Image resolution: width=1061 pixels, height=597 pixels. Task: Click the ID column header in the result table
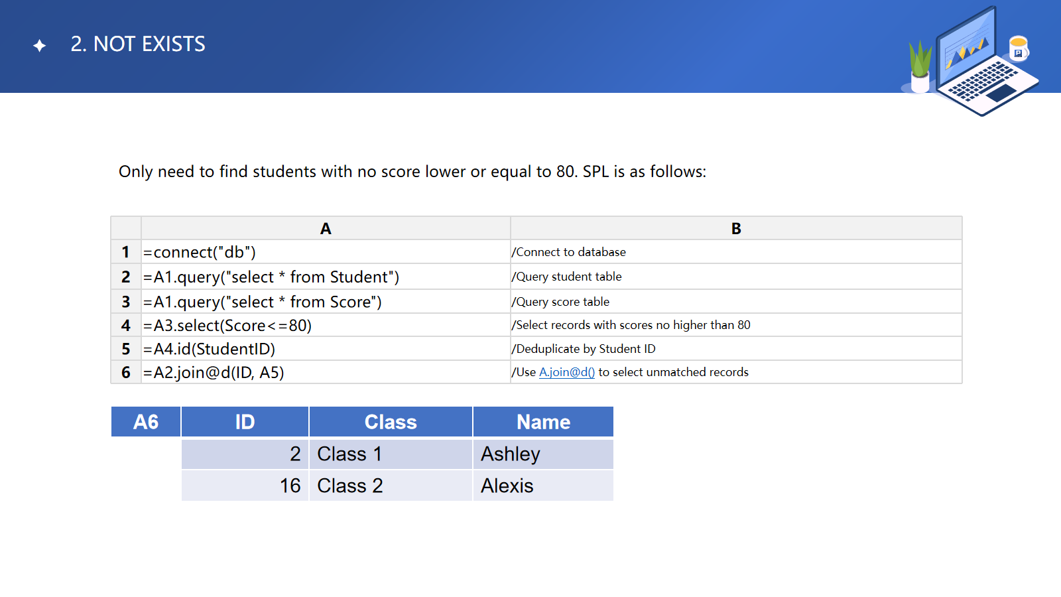245,422
